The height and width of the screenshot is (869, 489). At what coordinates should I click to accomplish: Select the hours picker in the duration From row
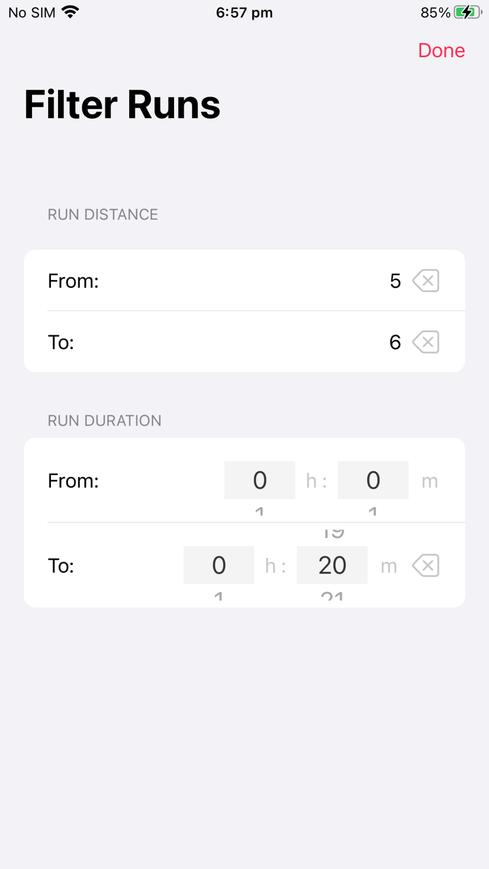pos(259,480)
